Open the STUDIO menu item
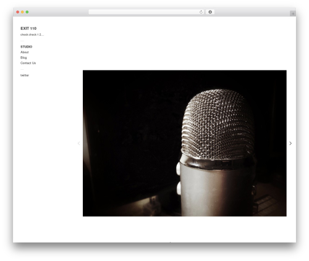Viewport: 309px width, 261px height. coord(26,47)
